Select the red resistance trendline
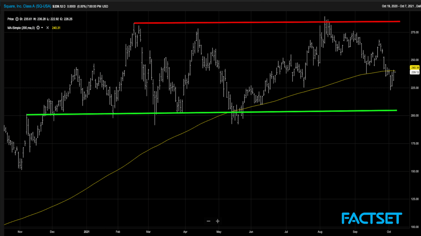The width and height of the screenshot is (421, 236). [263, 22]
